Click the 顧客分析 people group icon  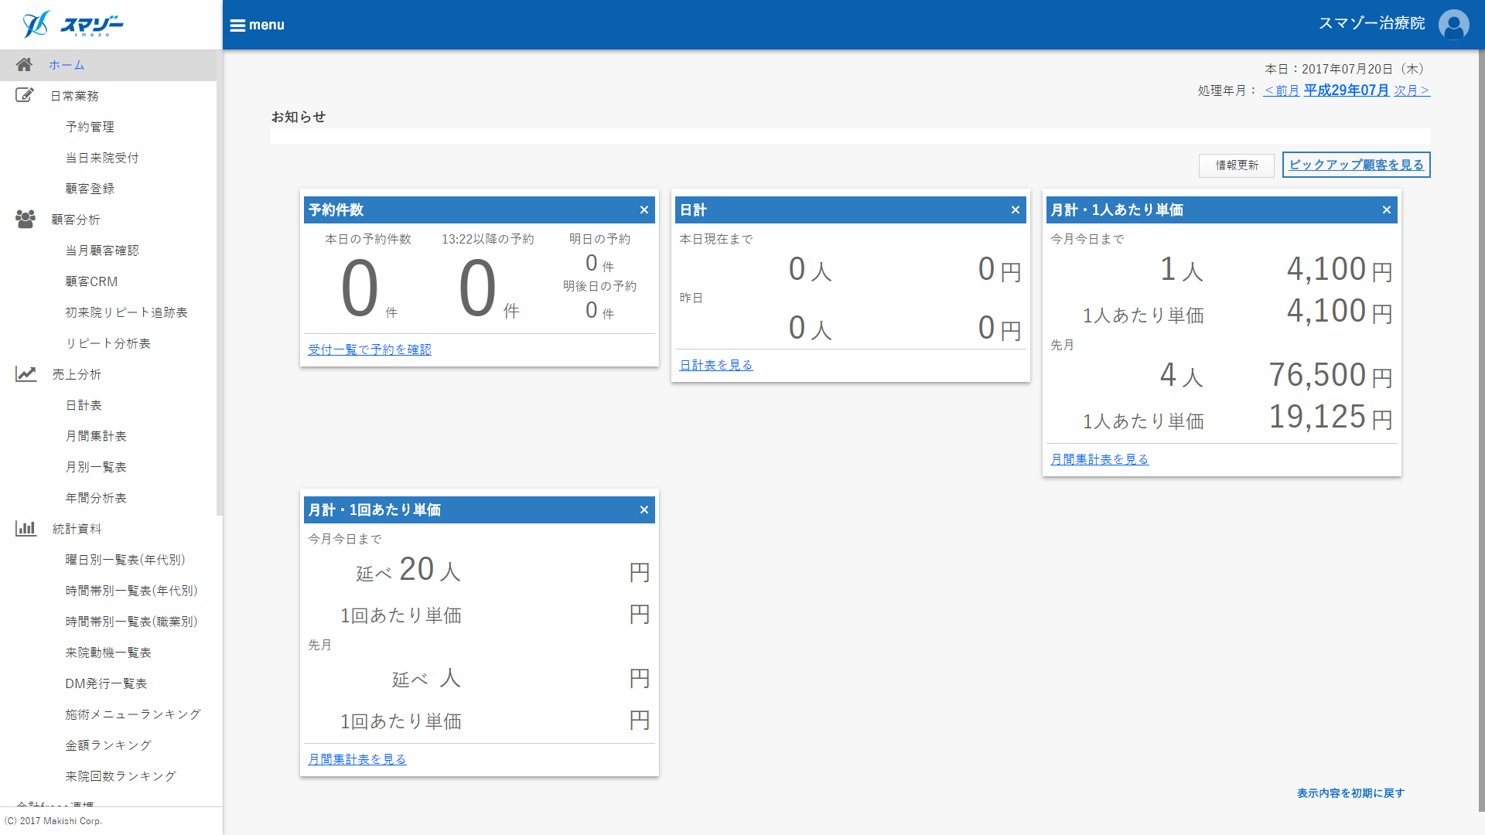pos(26,220)
